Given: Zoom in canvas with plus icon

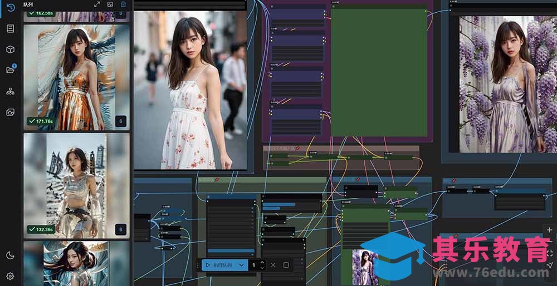Looking at the screenshot, I should (x=550, y=230).
